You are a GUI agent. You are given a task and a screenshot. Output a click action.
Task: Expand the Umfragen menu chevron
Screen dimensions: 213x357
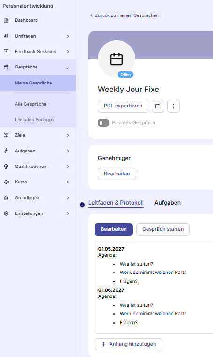(68, 36)
